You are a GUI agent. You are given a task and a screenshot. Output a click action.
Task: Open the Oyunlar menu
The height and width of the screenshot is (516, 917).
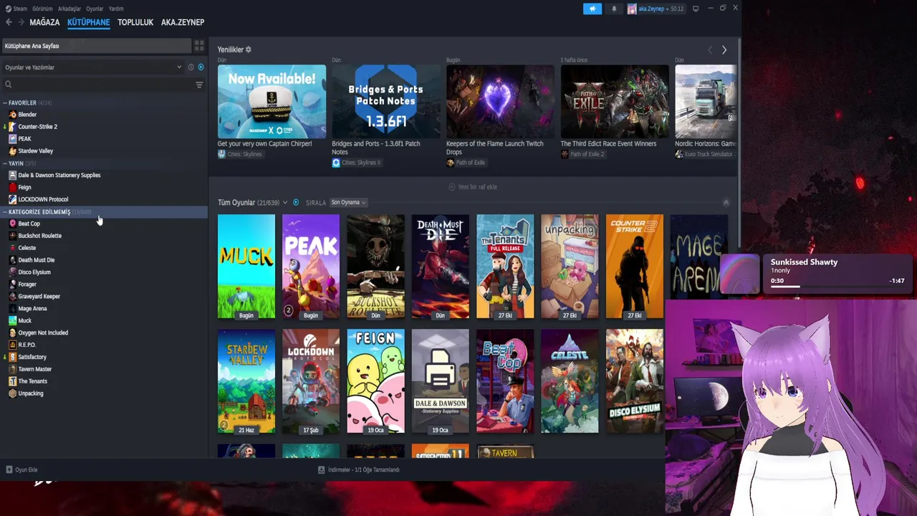95,9
